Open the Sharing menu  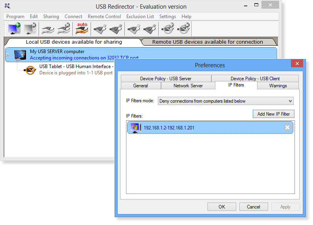click(51, 17)
